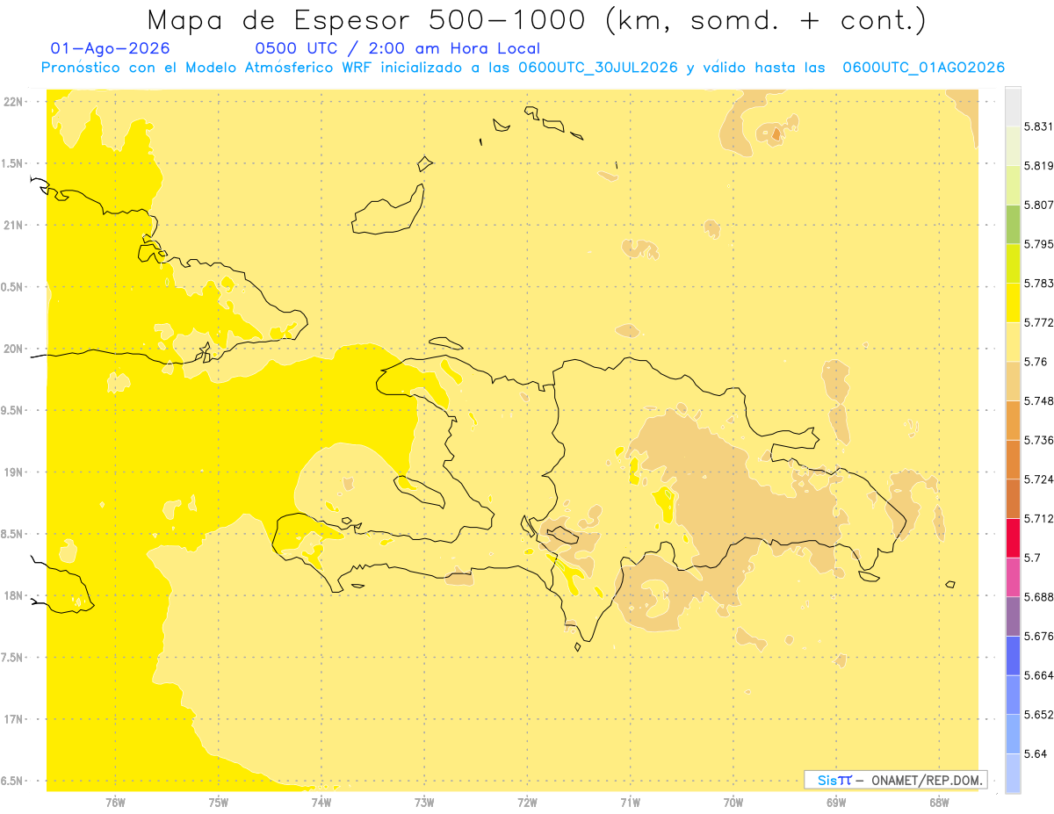The width and height of the screenshot is (1054, 814).
Task: Click the 22N latitude axis label
Action: coord(13,102)
